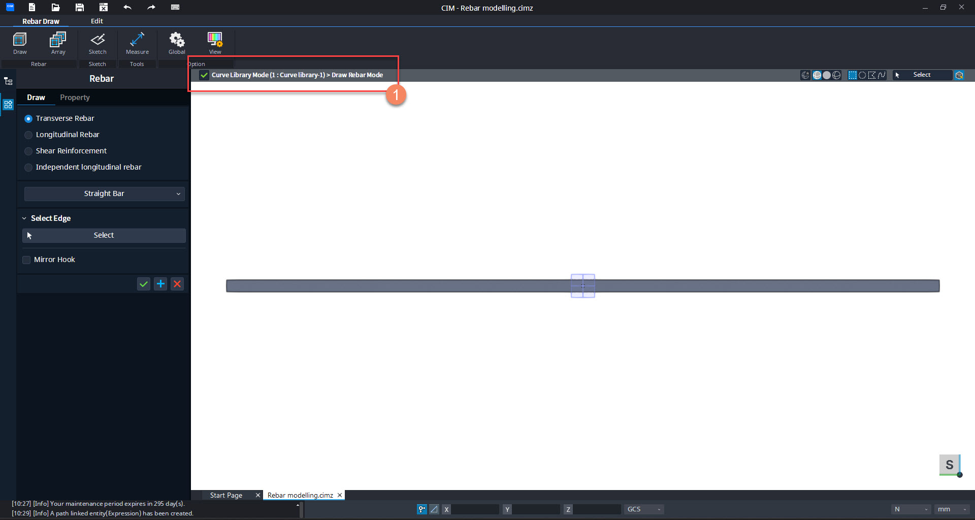Close the current window using the tab-X icon
The image size is (975, 520).
pyautogui.click(x=104, y=7)
